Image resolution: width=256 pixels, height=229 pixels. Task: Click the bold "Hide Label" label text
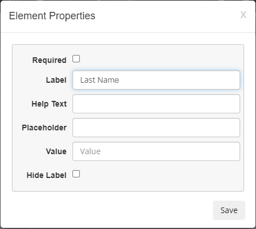[x=46, y=175]
